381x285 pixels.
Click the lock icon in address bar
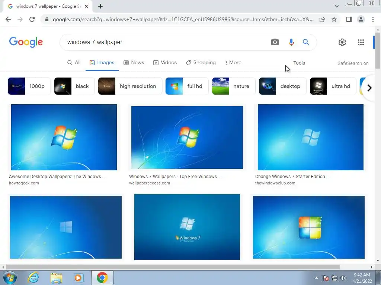pyautogui.click(x=47, y=19)
